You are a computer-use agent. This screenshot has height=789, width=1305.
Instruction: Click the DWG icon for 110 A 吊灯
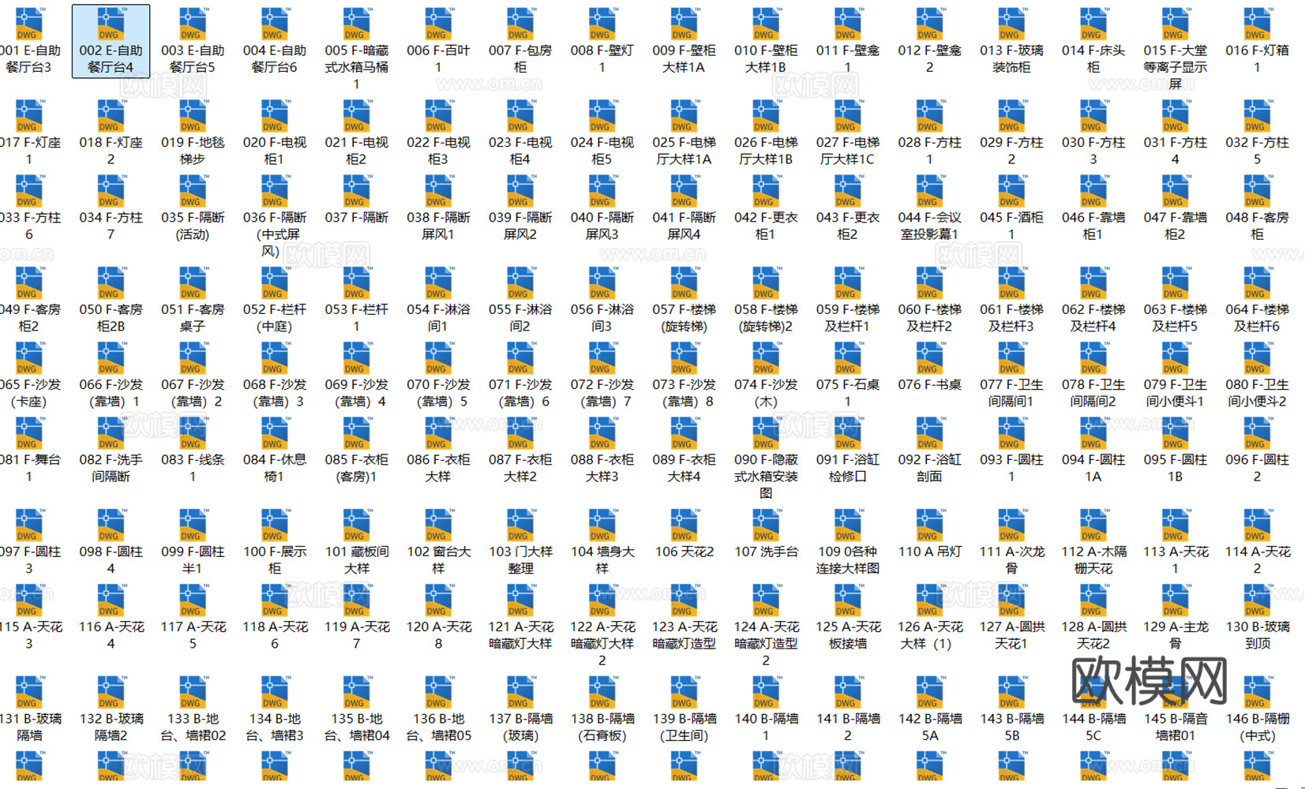930,525
